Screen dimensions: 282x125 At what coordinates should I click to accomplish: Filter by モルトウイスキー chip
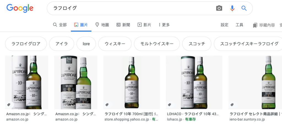tap(157, 44)
